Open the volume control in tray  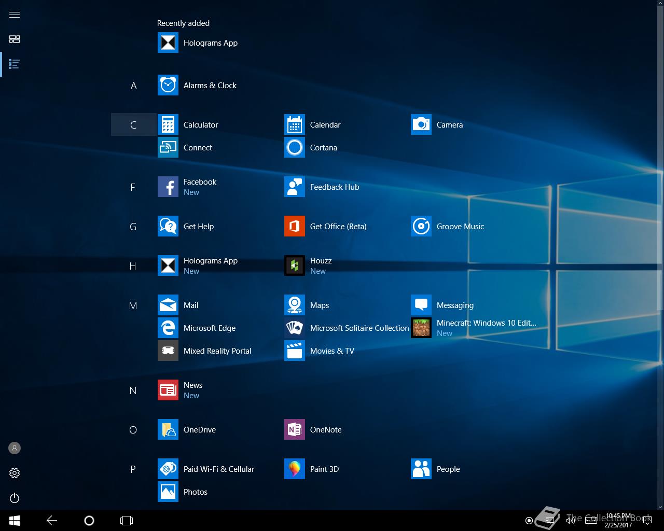pos(570,521)
